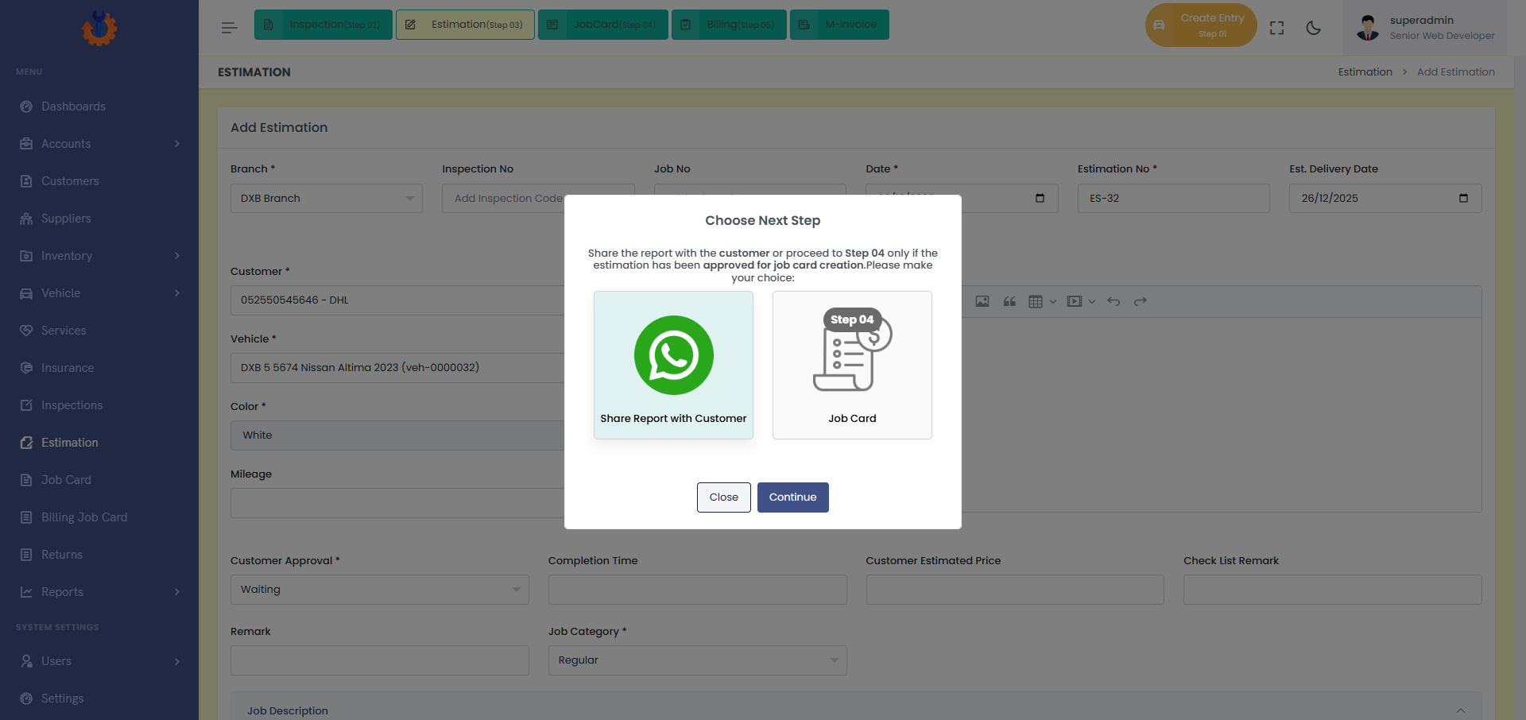Click the Completion Time input field
Image resolution: width=1526 pixels, height=720 pixels.
point(698,590)
